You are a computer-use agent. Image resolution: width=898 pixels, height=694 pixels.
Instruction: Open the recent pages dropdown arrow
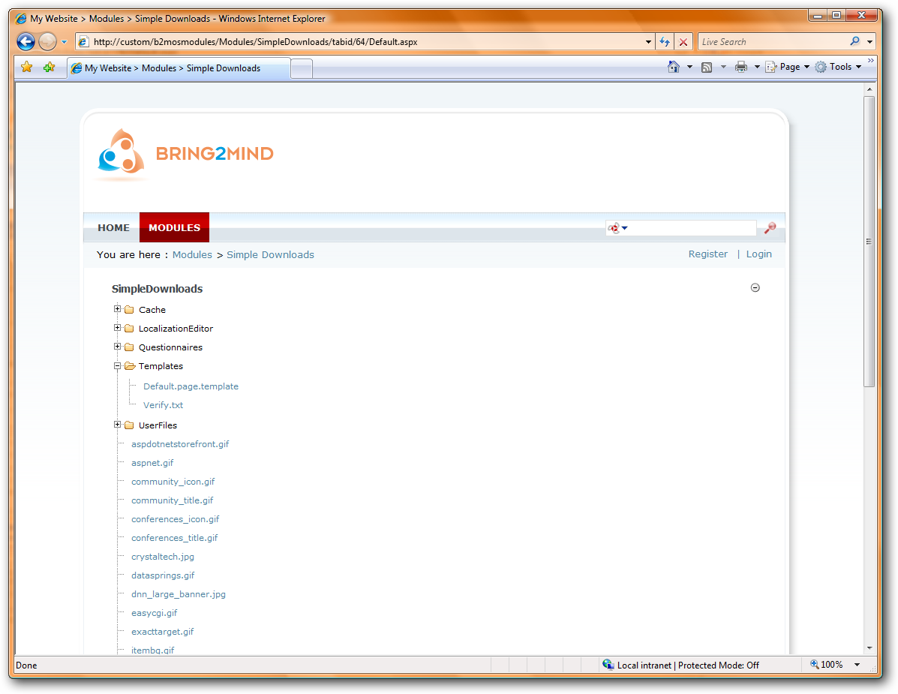tap(65, 42)
